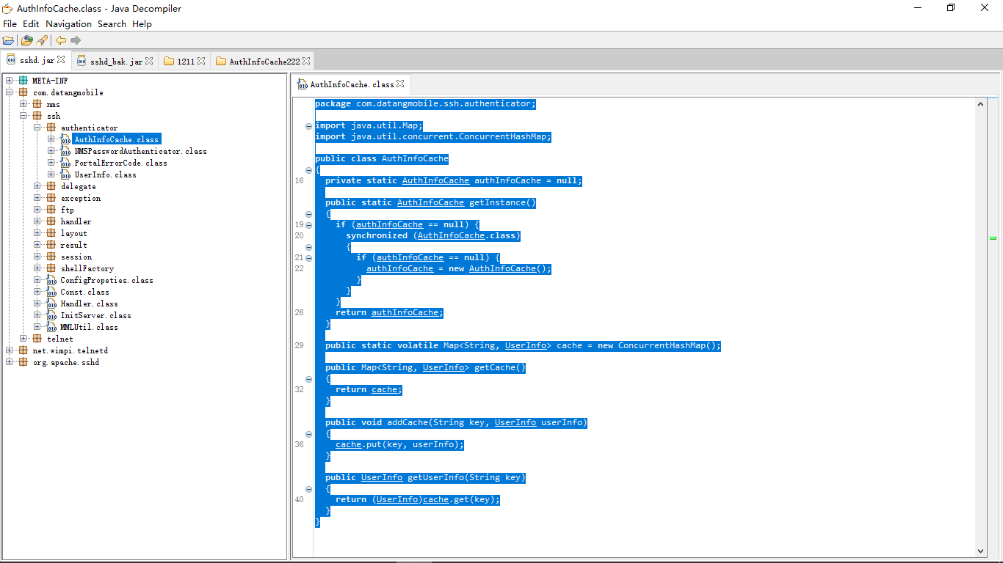Screen dimensions: 1003x563
Task: Expand the ftp package node
Action: (37, 210)
